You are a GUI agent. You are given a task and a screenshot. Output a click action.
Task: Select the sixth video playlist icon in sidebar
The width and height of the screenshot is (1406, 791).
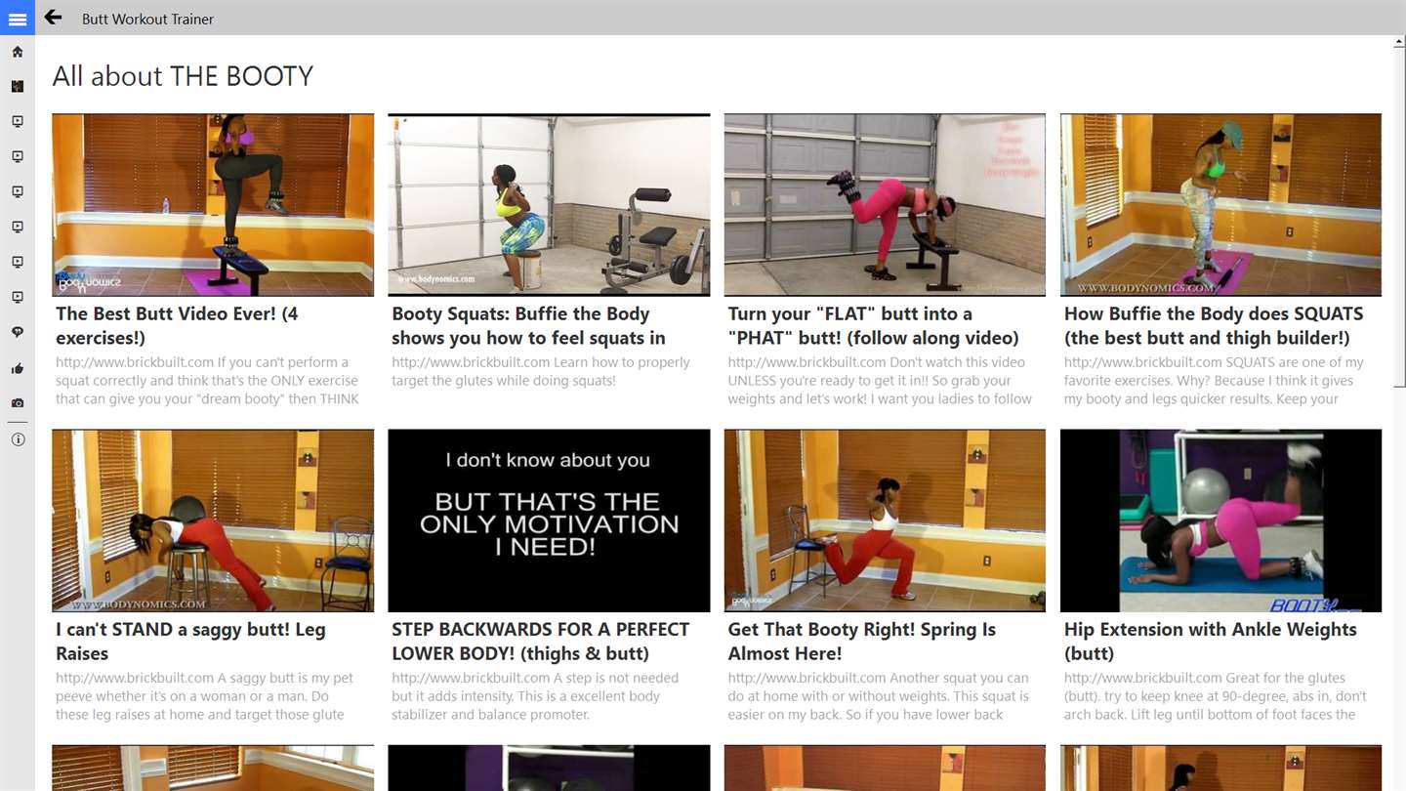[x=18, y=298]
